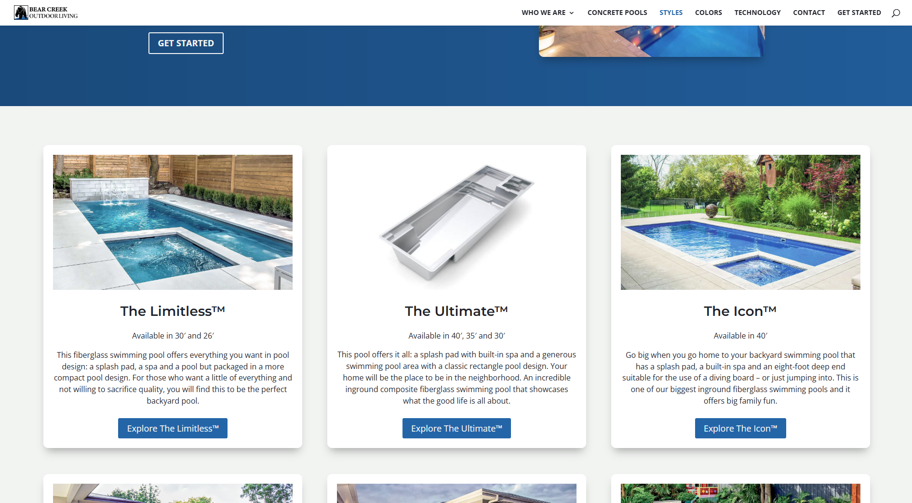This screenshot has height=503, width=912.
Task: Click the hero pool image at top
Action: [x=652, y=41]
